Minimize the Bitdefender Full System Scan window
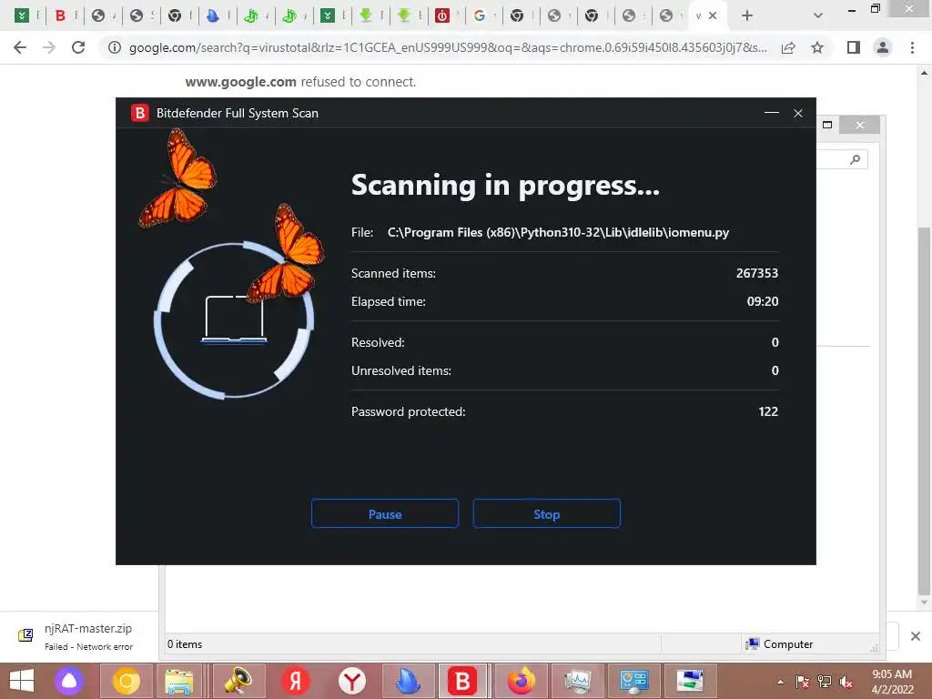Image resolution: width=932 pixels, height=699 pixels. click(x=772, y=113)
